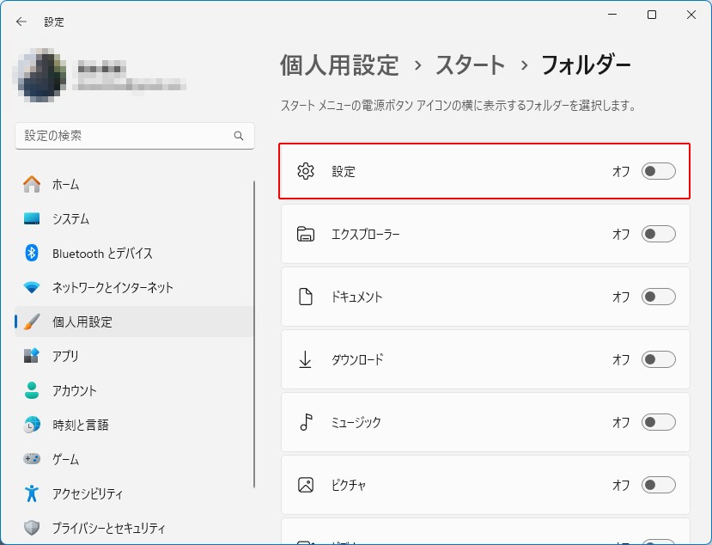712x545 pixels.
Task: Close the 設定 window
Action: [x=691, y=15]
